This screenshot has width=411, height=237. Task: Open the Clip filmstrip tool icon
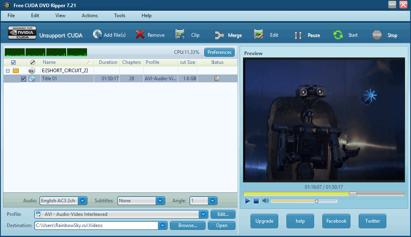point(180,34)
